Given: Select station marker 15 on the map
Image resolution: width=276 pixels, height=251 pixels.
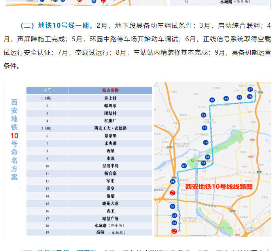Looking at the screenshot, I should [x=239, y=97].
